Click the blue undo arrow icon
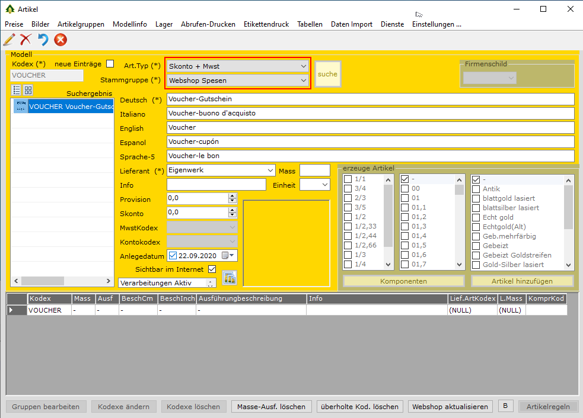The height and width of the screenshot is (418, 583). point(43,40)
